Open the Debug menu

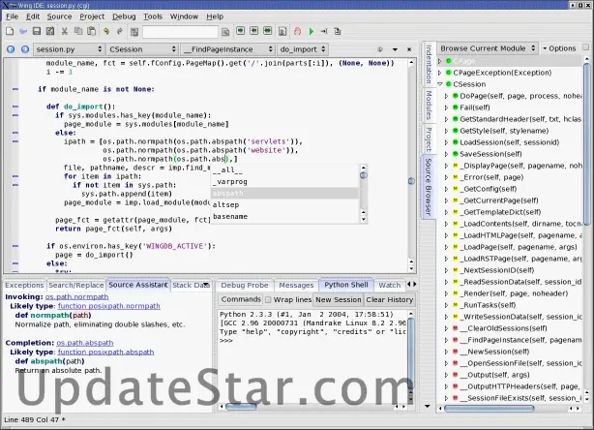pos(124,16)
